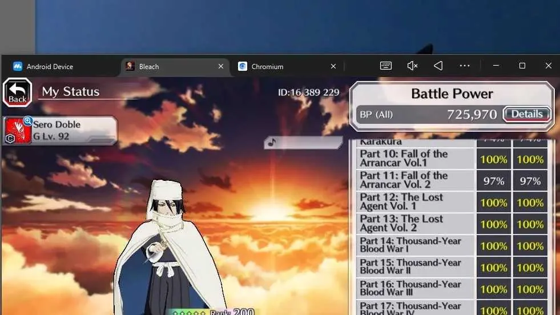Screen dimensions: 560x315
Task: Open Battle Power Details
Action: click(527, 114)
